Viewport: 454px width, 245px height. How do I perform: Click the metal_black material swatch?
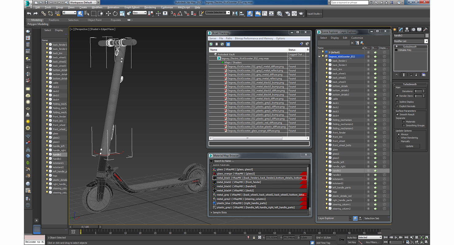214,178
